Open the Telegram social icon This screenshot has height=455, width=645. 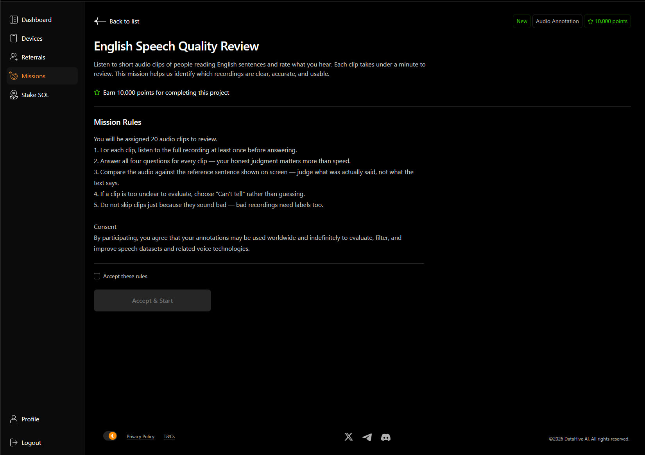[367, 437]
